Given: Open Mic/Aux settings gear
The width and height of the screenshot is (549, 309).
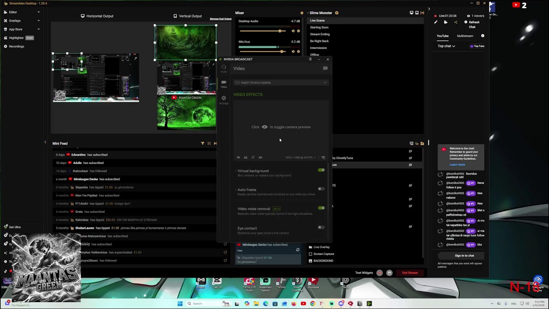Looking at the screenshot, I should (x=299, y=51).
